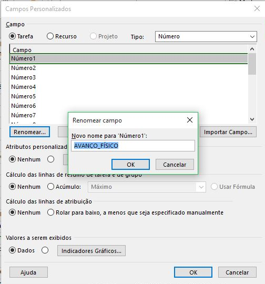Cancel the rename field dialog
The width and height of the screenshot is (265, 284).
pos(175,165)
